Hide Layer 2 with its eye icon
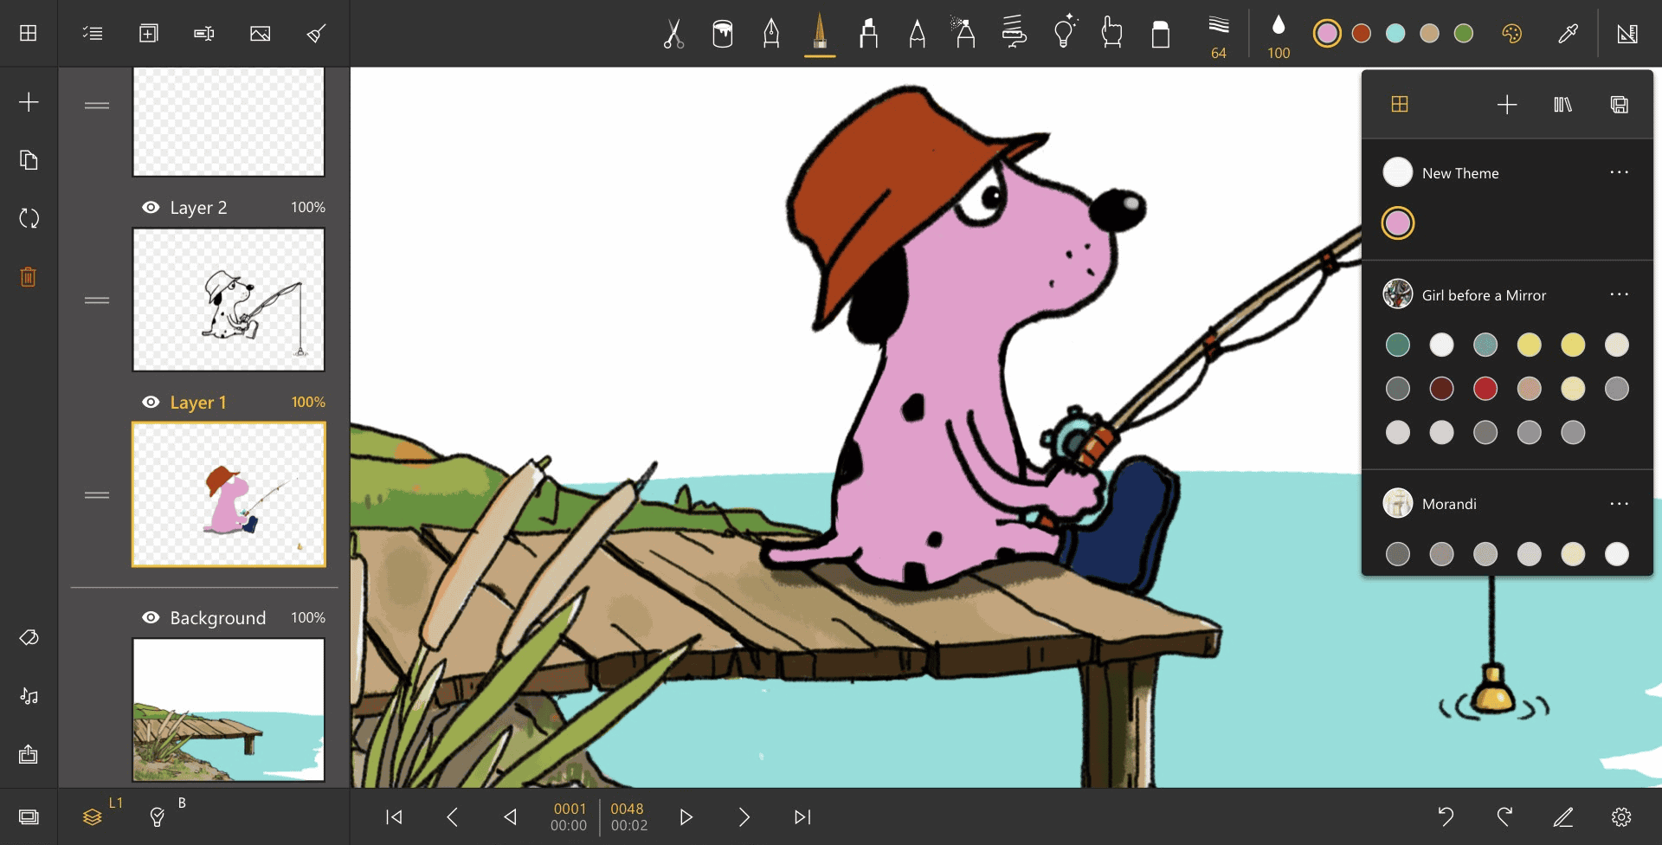Screen dimensions: 1662x845 151,208
